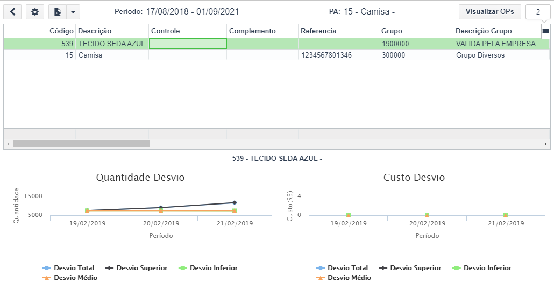Viewport: 554px width, 296px height.
Task: Select the row code 539 cell
Action: (40, 44)
